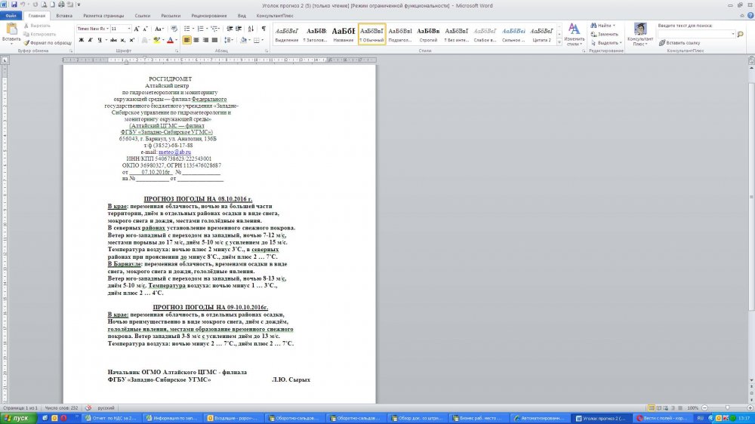Expand the styles gallery list
The image size is (755, 424).
click(558, 41)
